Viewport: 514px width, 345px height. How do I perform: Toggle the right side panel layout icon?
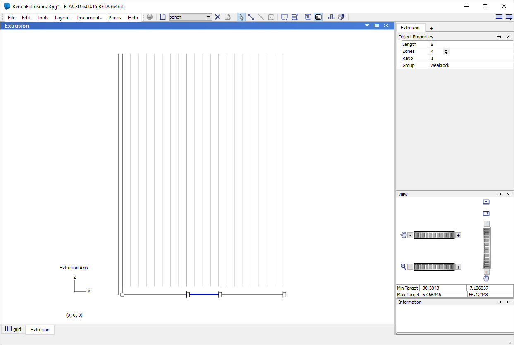click(509, 17)
